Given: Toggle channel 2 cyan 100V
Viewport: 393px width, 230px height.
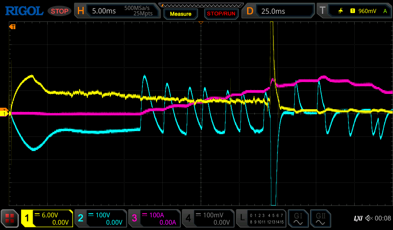Looking at the screenshot, I should tap(101, 219).
